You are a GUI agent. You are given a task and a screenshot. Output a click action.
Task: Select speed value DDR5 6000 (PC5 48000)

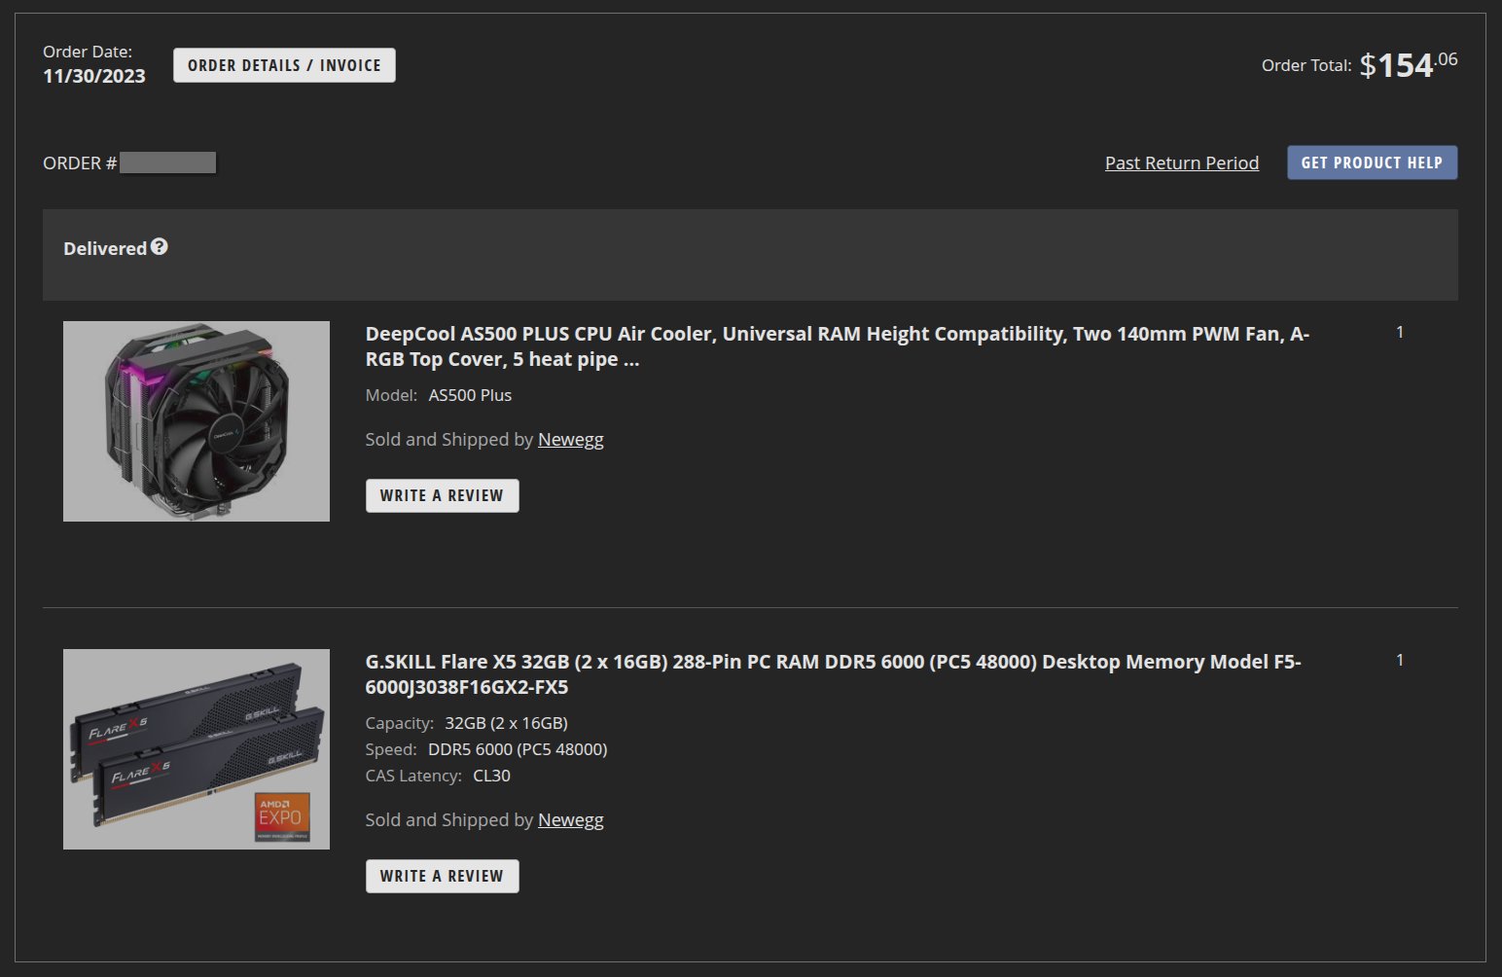[518, 749]
